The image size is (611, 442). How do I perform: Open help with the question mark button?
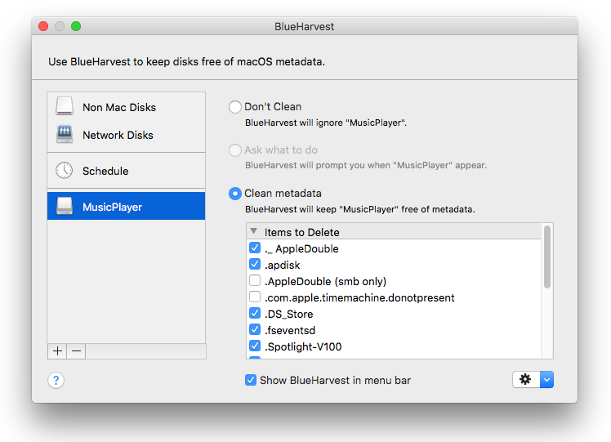pyautogui.click(x=56, y=380)
